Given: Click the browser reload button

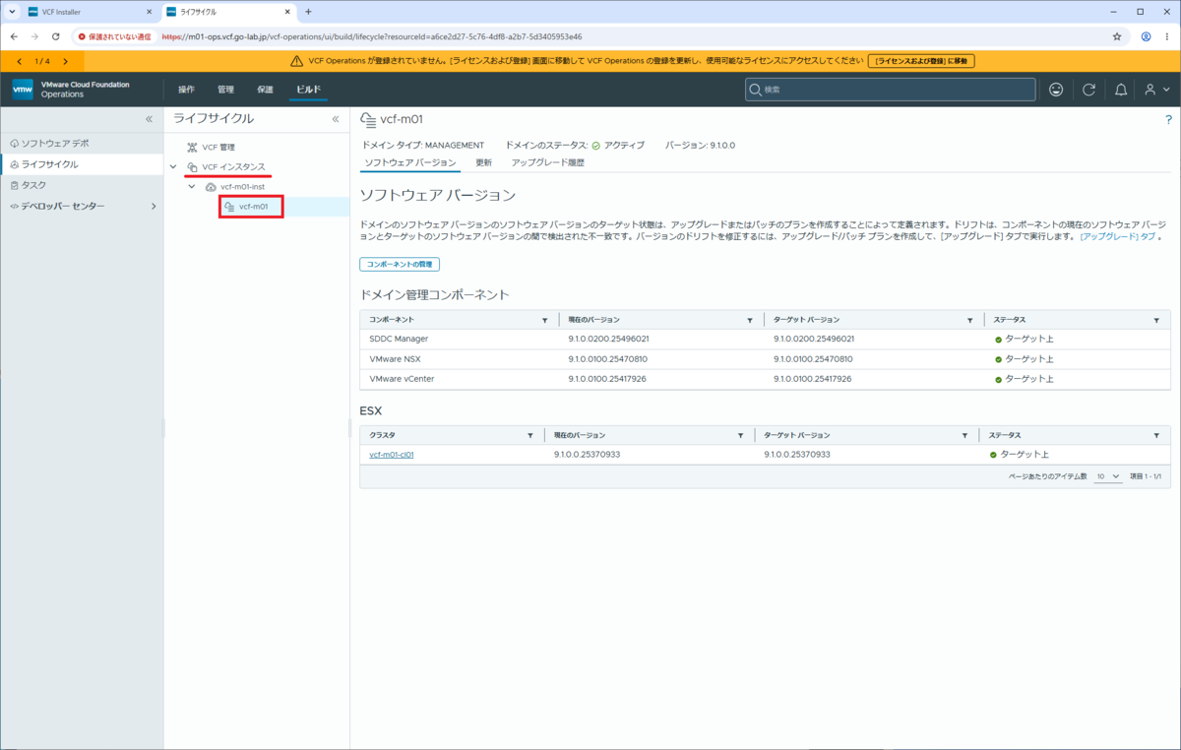Looking at the screenshot, I should (x=56, y=36).
